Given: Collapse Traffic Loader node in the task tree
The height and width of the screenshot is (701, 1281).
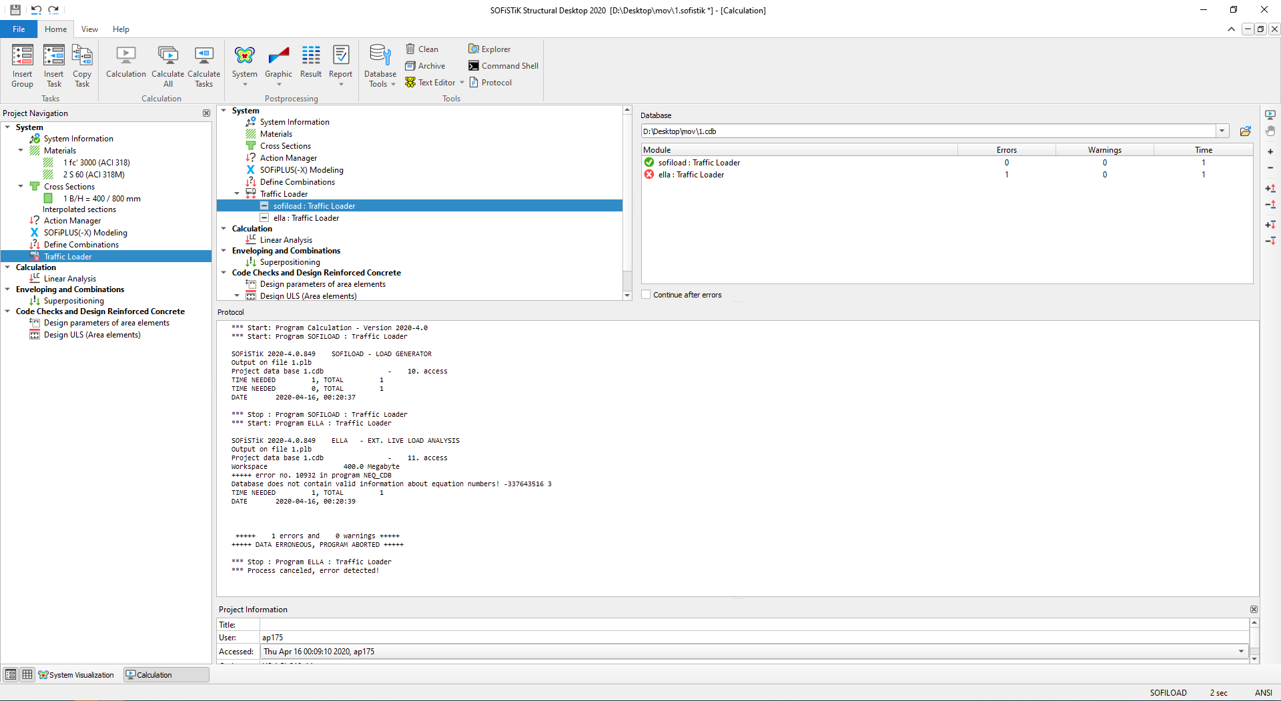Looking at the screenshot, I should [x=237, y=193].
